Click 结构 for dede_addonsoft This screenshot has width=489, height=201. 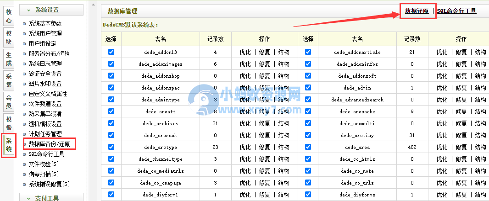point(481,76)
